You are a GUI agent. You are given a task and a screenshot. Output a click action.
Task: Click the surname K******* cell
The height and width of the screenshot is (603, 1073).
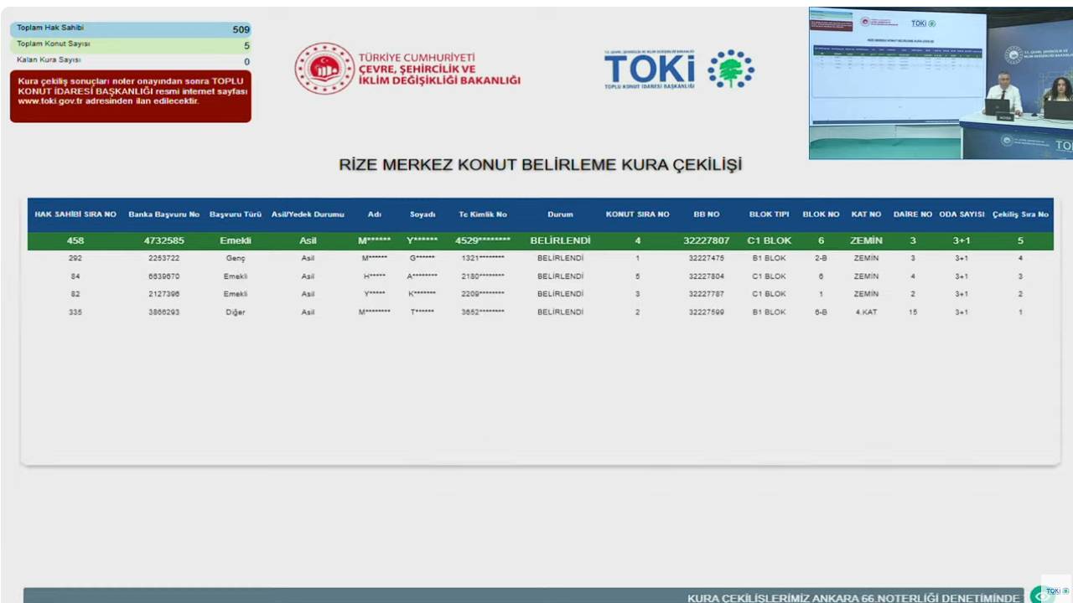pos(422,294)
